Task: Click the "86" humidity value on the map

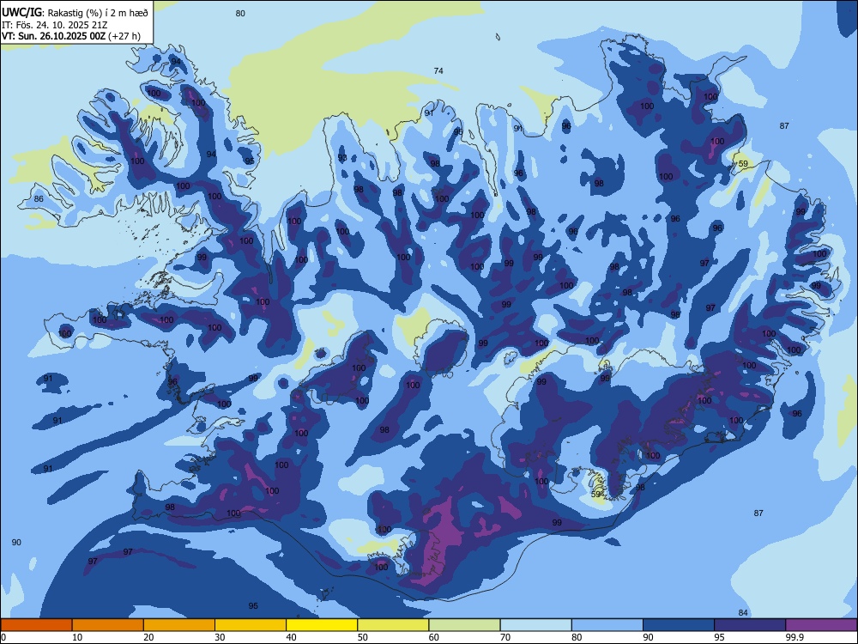Action: click(39, 199)
